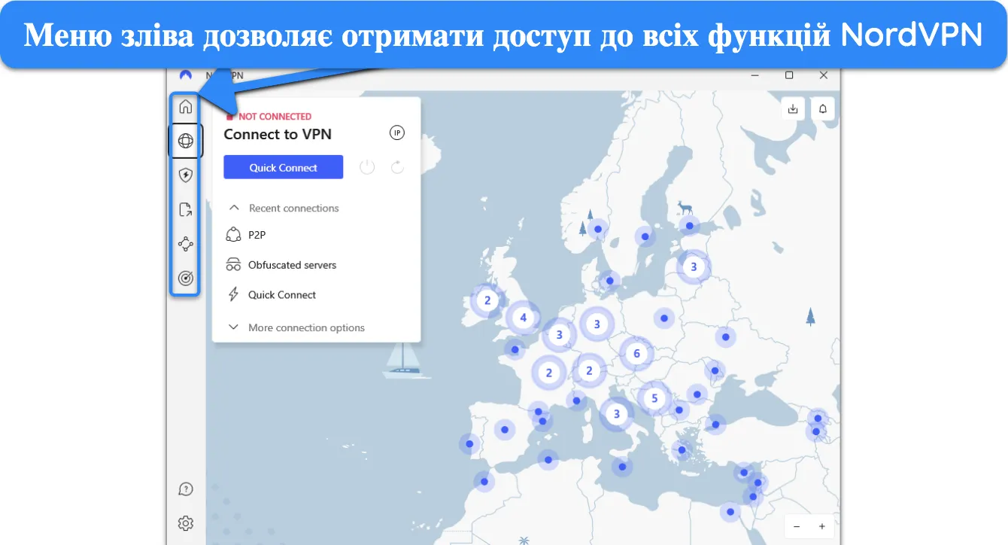Viewport: 1008px width, 545px height.
Task: Click the 'NOT CONNECTED' status text
Action: [x=275, y=117]
